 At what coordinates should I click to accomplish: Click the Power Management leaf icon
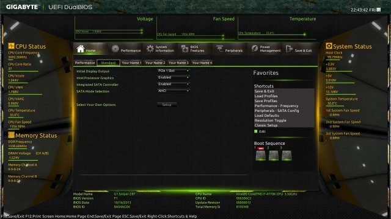255,49
